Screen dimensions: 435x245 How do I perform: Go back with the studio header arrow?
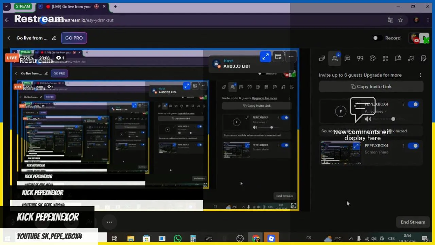pos(9,38)
